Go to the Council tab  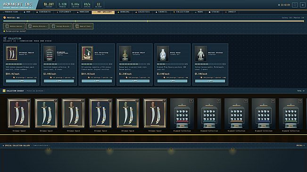tap(162, 12)
